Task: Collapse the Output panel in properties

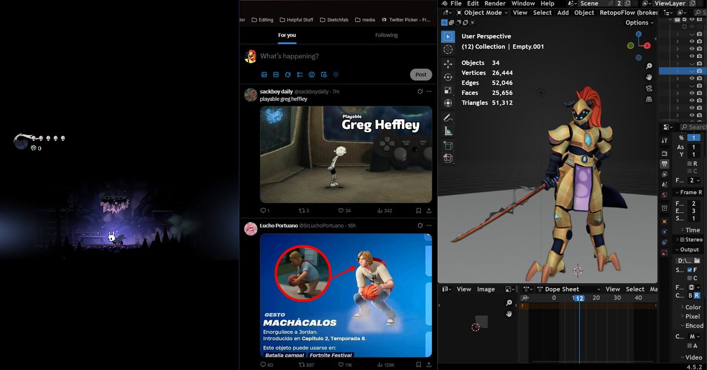Action: point(686,249)
